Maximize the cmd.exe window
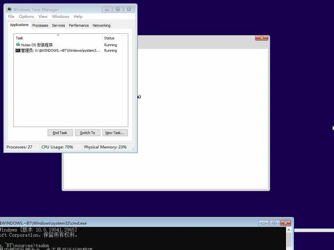Image resolution: width=334 pixels, height=250 pixels. 274,223
